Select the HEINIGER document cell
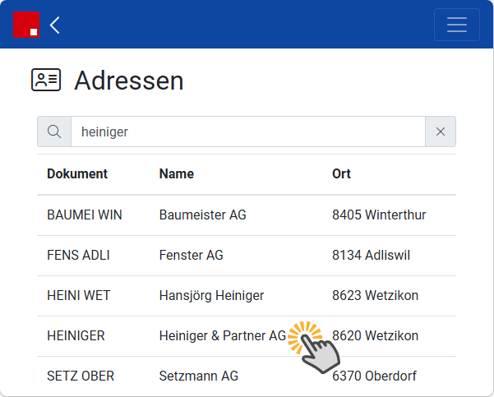 pos(76,336)
